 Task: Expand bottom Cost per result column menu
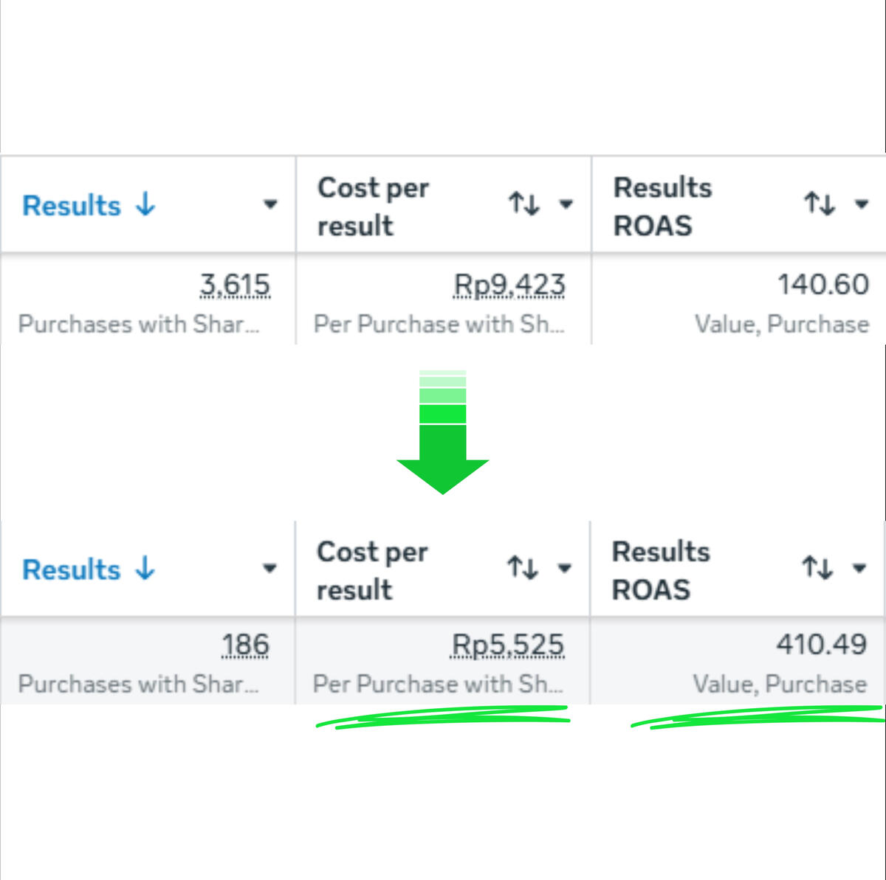[565, 569]
